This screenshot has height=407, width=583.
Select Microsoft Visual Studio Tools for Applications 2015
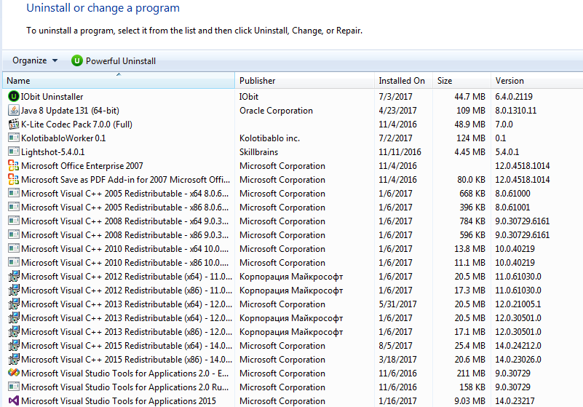click(119, 400)
